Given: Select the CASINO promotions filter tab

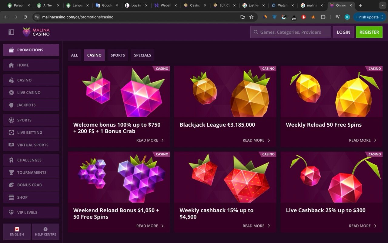Looking at the screenshot, I should [94, 55].
